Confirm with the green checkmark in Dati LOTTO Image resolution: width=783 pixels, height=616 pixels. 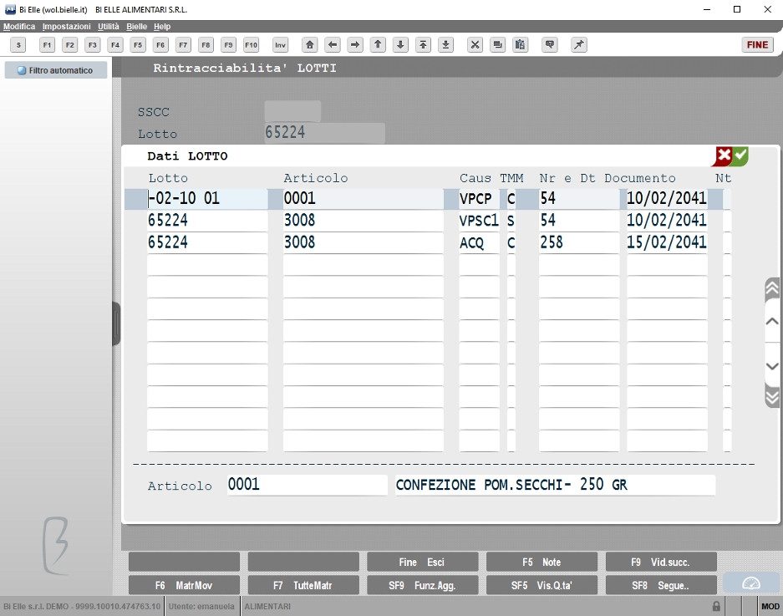tap(740, 155)
